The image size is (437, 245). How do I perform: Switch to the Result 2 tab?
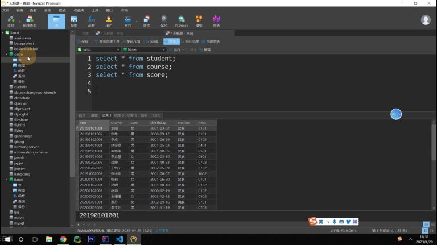119,115
